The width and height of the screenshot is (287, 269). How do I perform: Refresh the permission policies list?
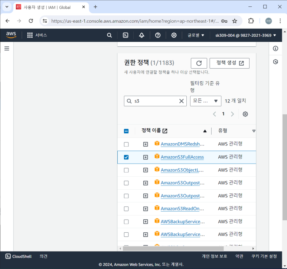tap(199, 63)
